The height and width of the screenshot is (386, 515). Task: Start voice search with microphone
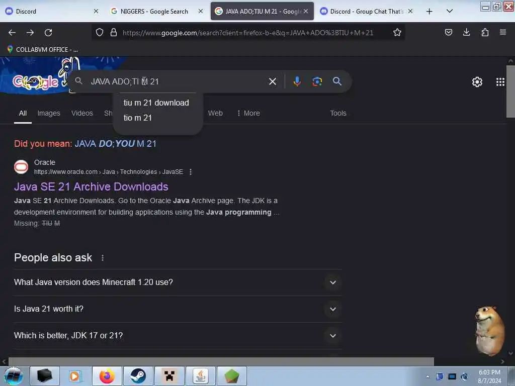(297, 81)
